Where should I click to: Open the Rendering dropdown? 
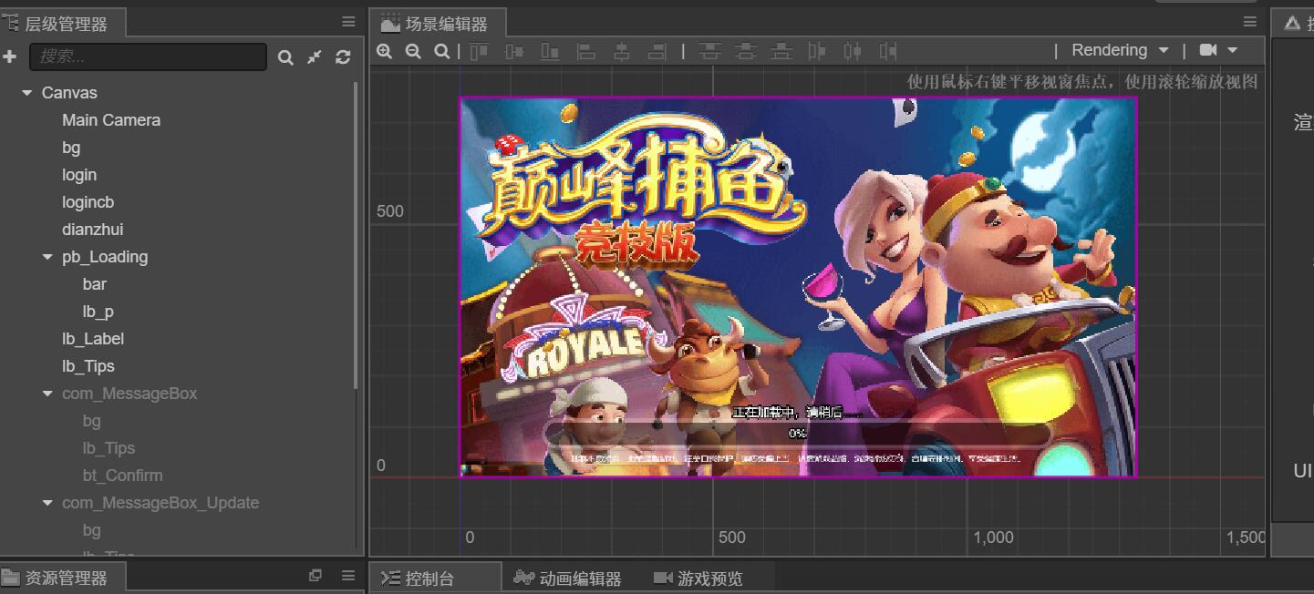1120,50
